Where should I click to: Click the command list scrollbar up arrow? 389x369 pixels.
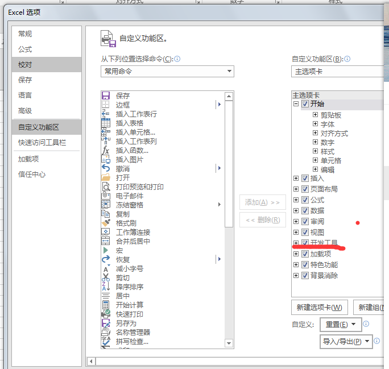[x=229, y=96]
